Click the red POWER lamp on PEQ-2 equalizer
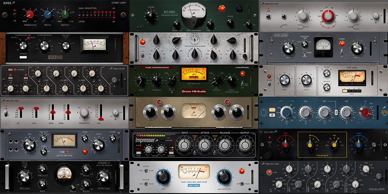The width and height of the screenshot is (388, 194). click(142, 42)
